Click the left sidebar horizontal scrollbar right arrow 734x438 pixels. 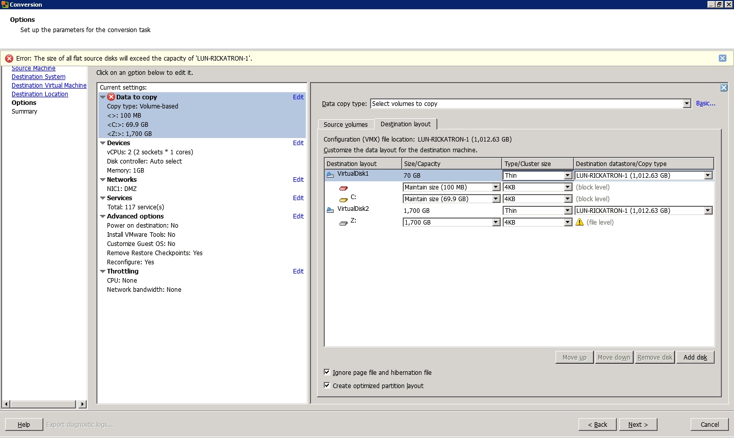pos(83,404)
